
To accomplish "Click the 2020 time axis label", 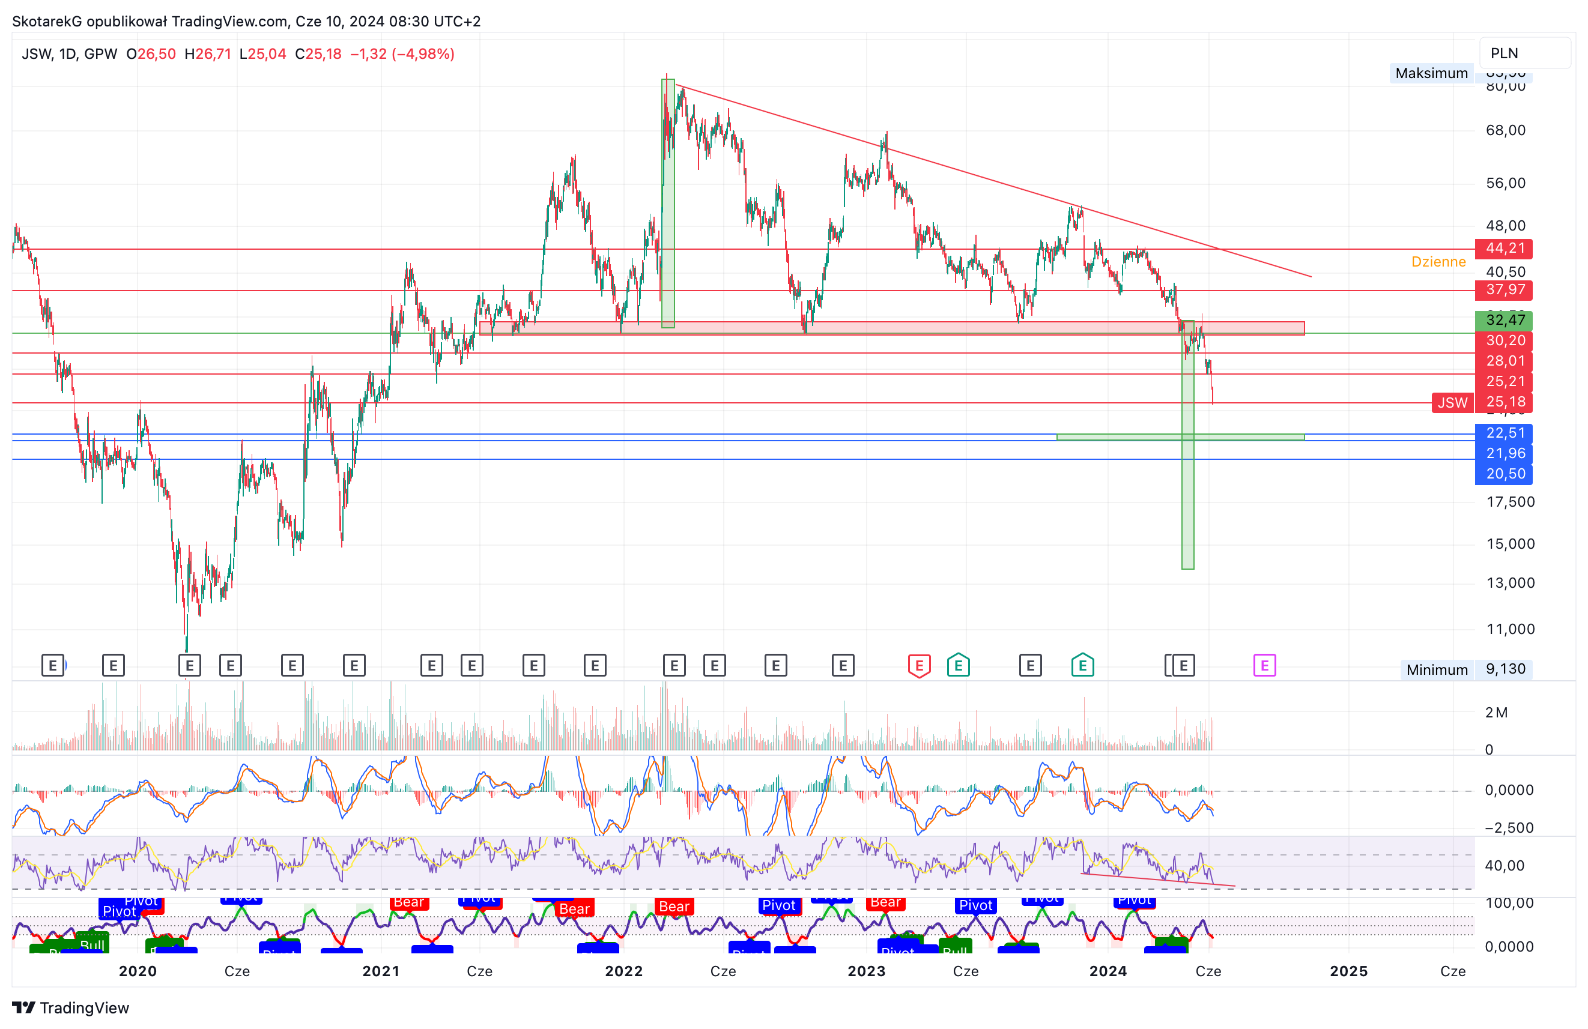I will pos(138,971).
